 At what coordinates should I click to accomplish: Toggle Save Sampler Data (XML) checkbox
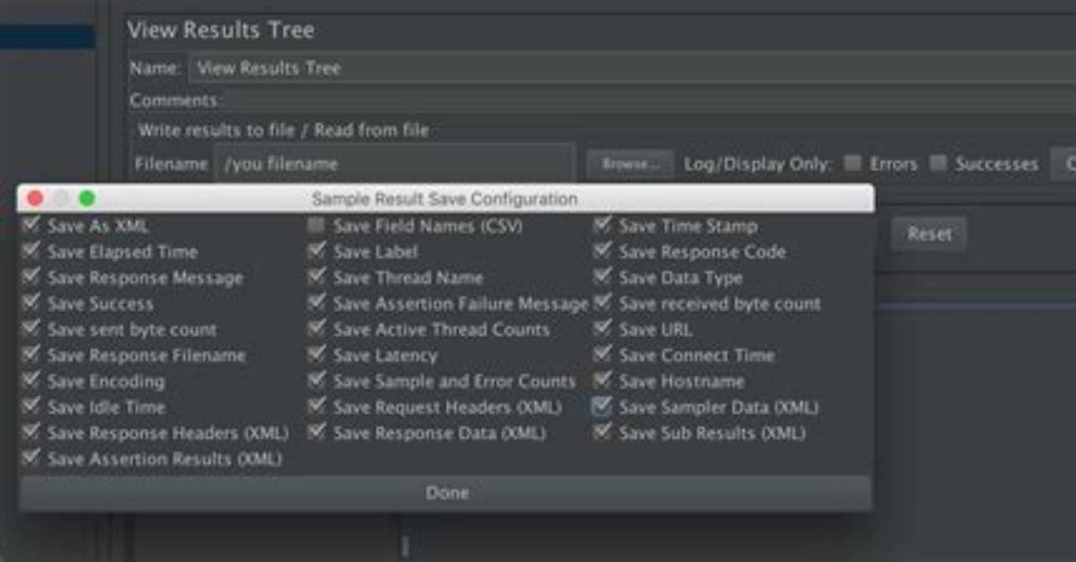(x=603, y=407)
